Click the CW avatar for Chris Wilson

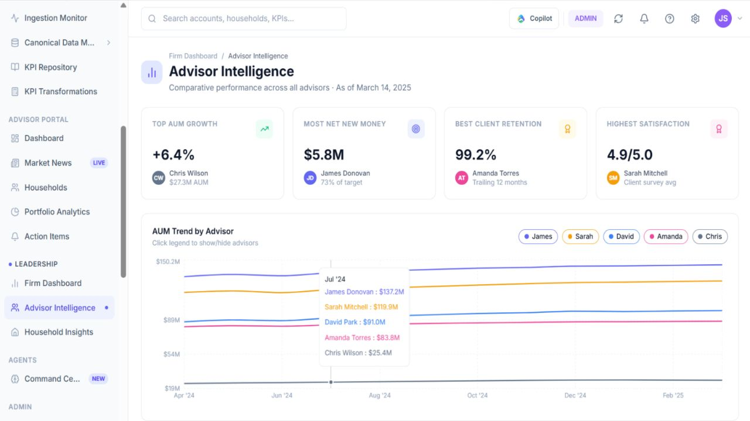click(x=159, y=178)
